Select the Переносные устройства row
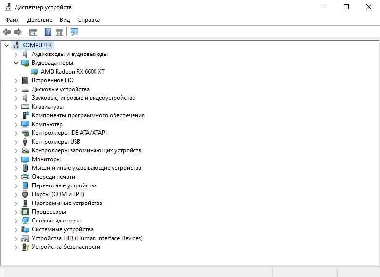Viewport: 380px width, 277px height. [x=64, y=185]
